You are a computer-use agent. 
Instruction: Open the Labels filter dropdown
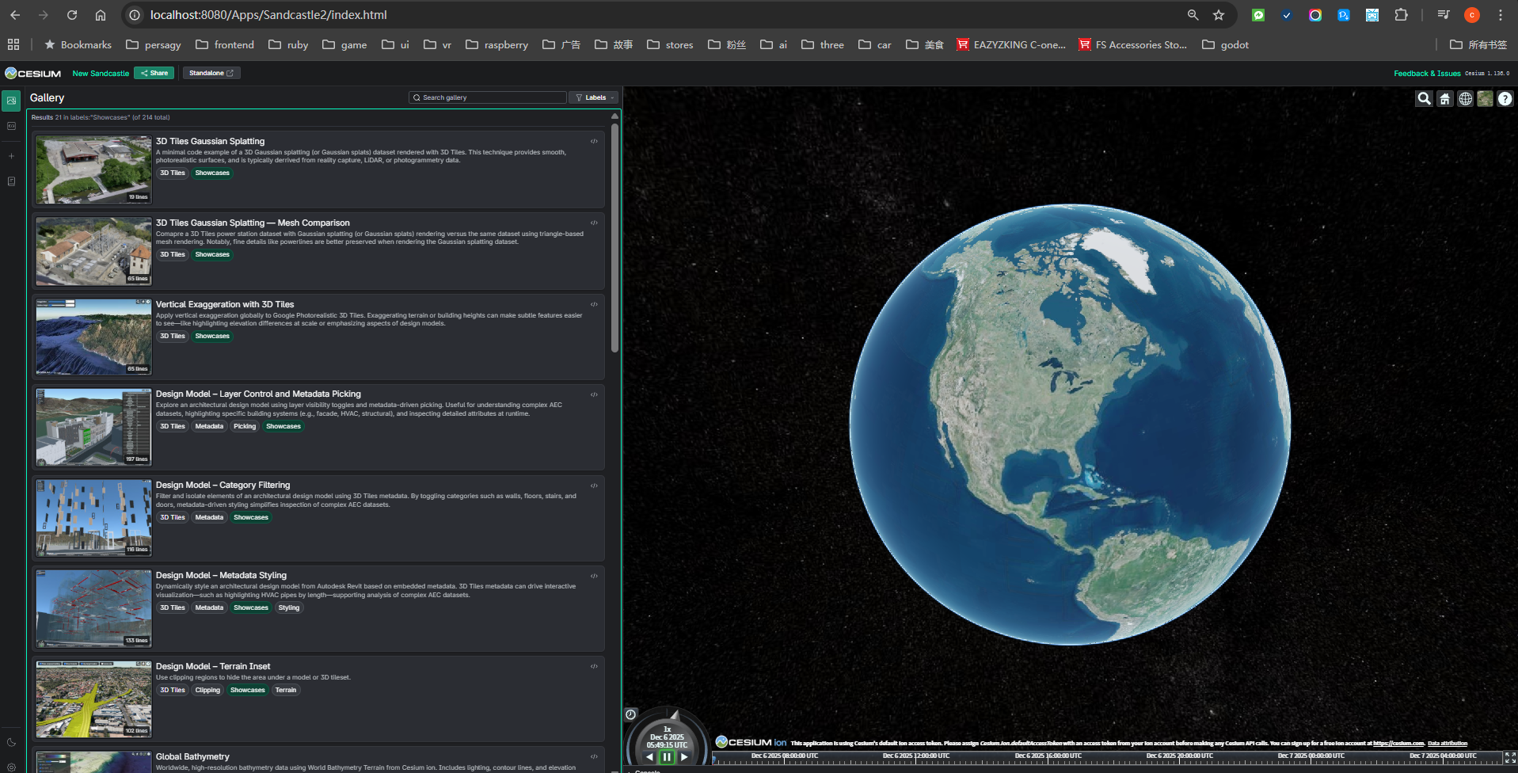point(595,97)
